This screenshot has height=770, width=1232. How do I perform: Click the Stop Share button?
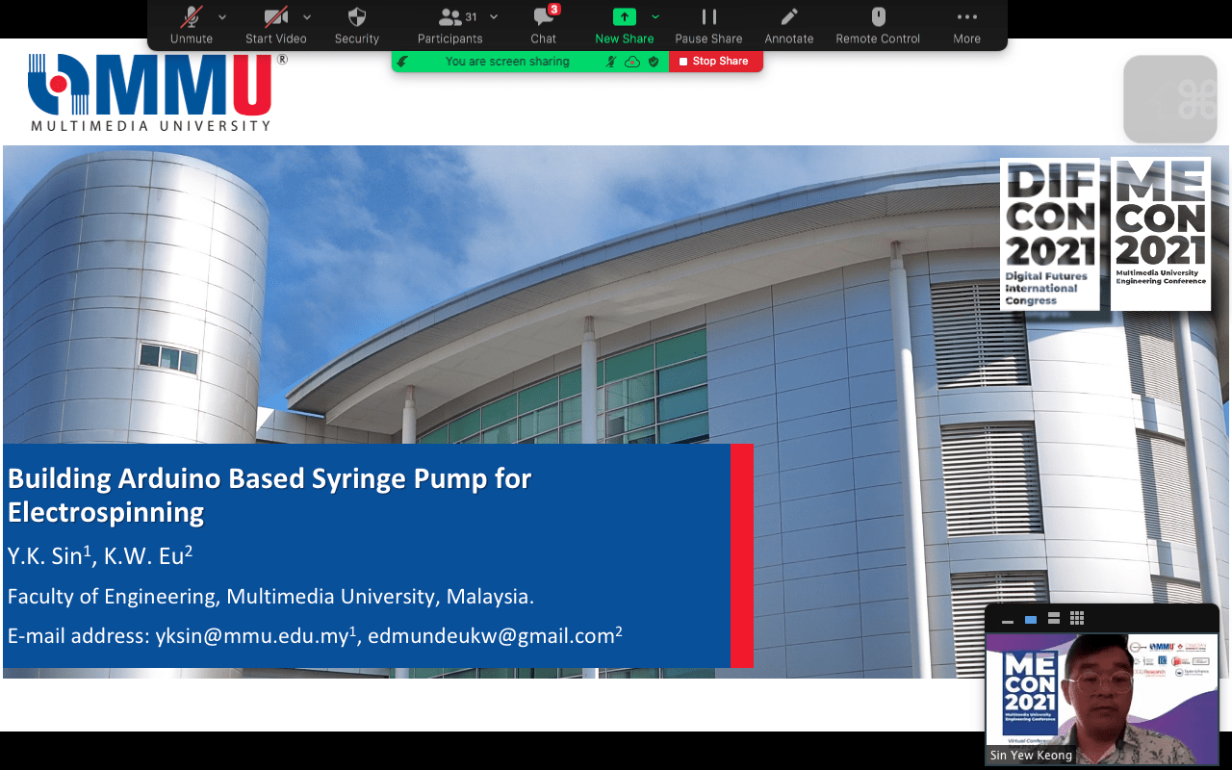tap(715, 61)
